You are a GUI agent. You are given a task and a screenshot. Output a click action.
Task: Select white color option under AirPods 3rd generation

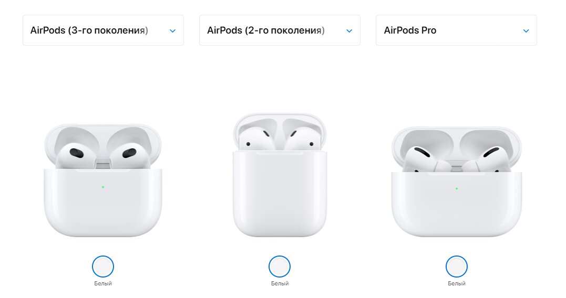pyautogui.click(x=103, y=267)
